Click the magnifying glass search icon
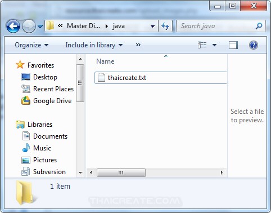The height and width of the screenshot is (213, 271). (259, 26)
